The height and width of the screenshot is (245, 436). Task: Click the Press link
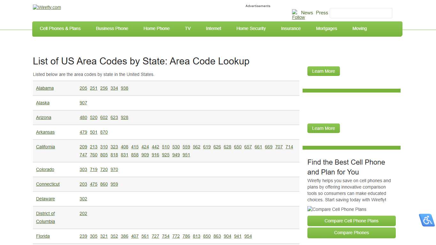pyautogui.click(x=322, y=13)
